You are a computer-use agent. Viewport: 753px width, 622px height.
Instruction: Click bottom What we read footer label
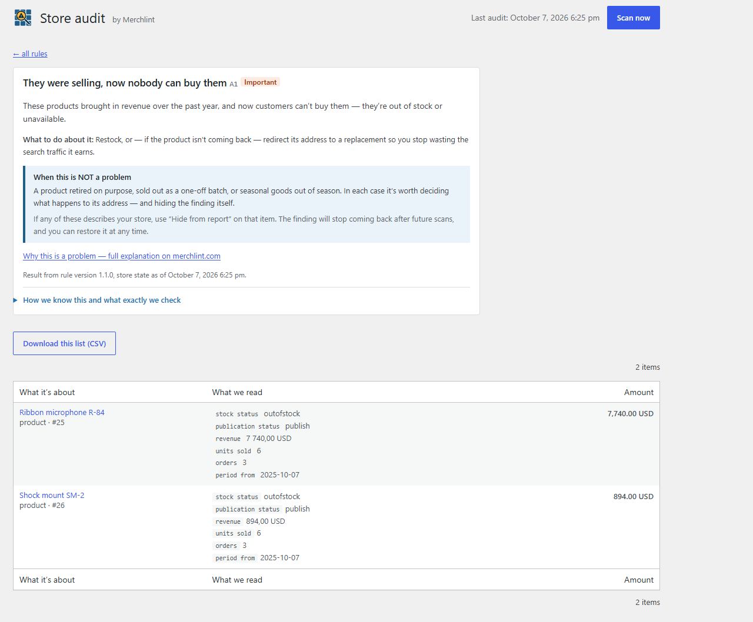tap(237, 580)
